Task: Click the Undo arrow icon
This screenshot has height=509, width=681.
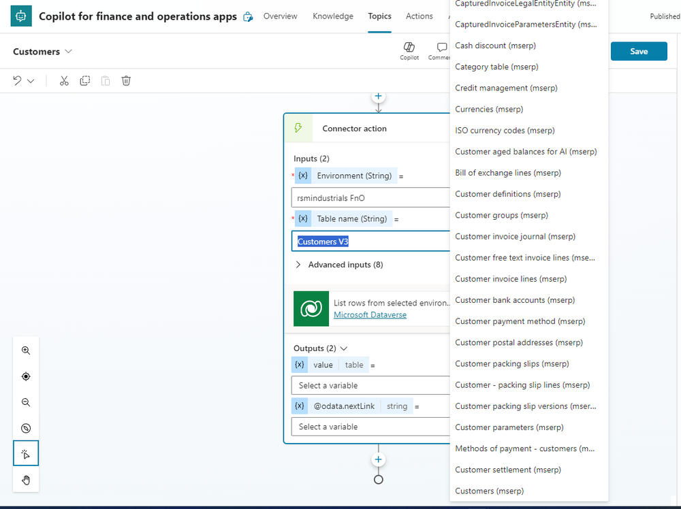Action: click(17, 81)
